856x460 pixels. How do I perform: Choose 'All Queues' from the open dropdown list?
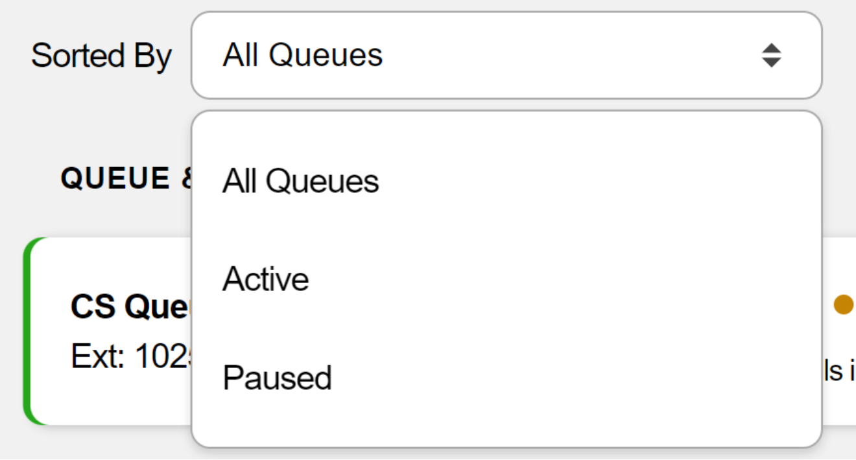pyautogui.click(x=301, y=181)
